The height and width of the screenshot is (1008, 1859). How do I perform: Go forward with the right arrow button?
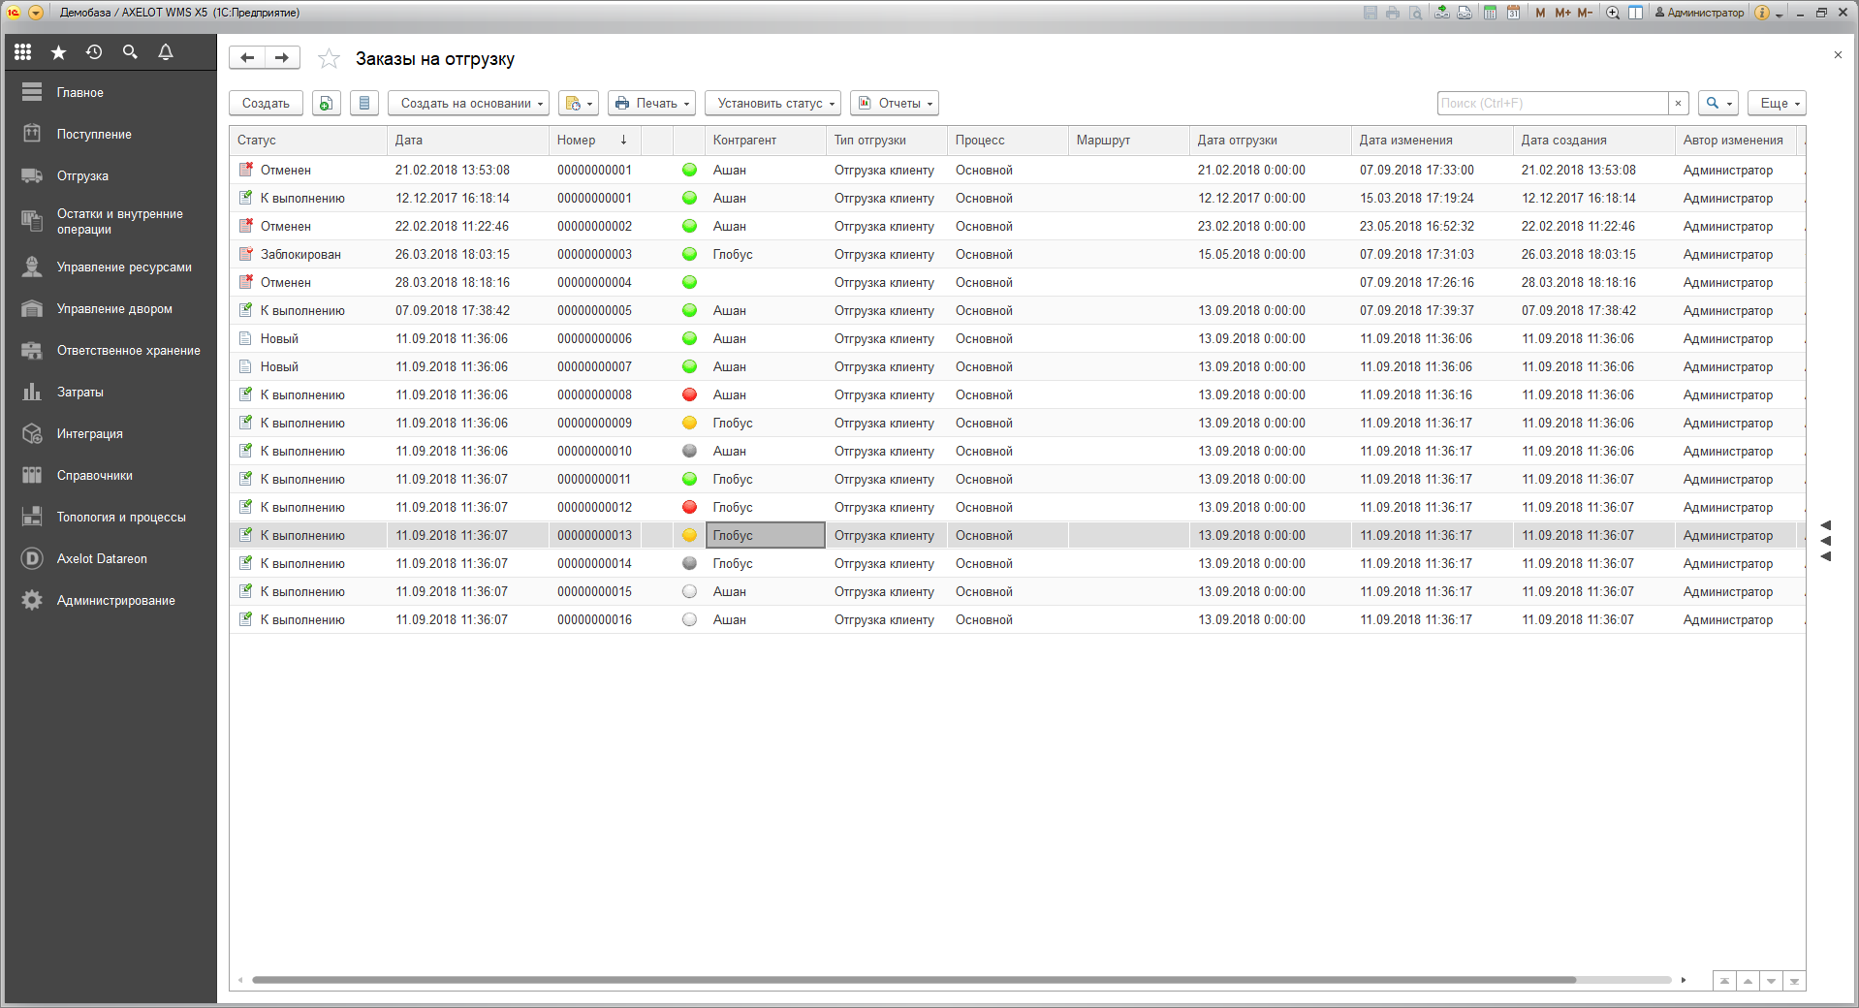(x=282, y=58)
